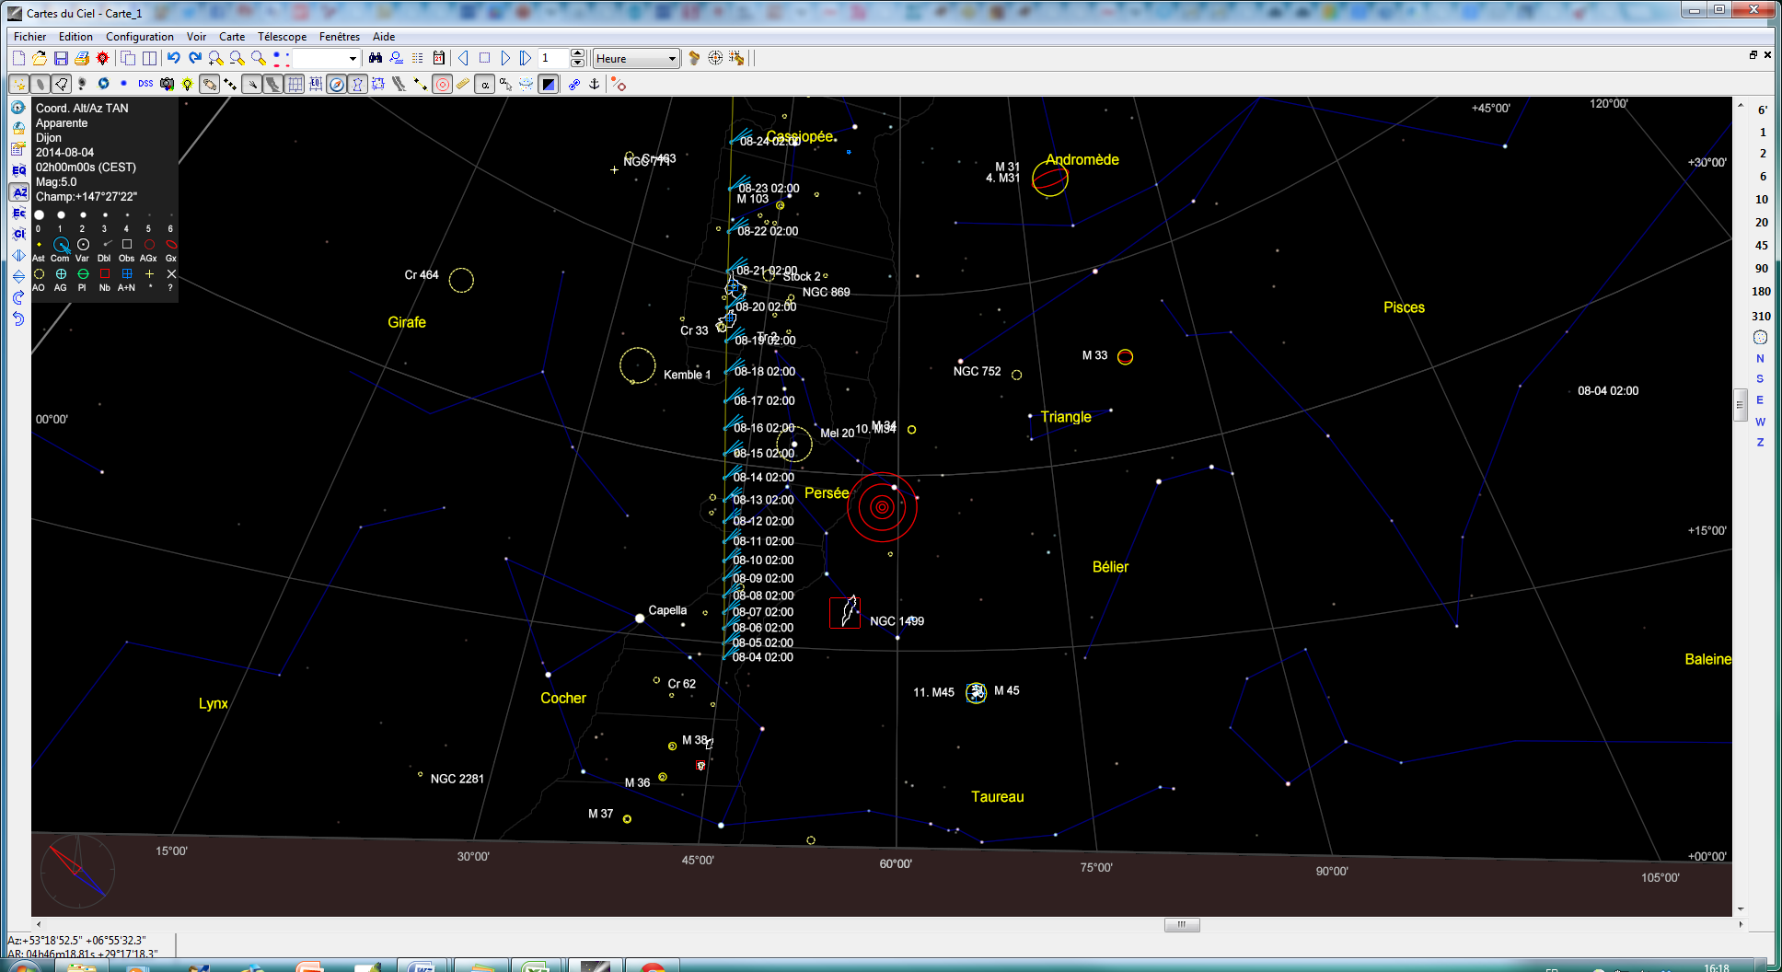Increase the time step spinner value
1782x972 pixels.
click(x=577, y=53)
